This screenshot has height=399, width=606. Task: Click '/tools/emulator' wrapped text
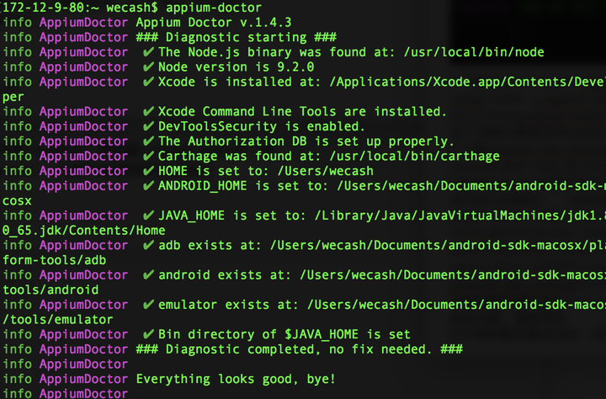(x=58, y=320)
